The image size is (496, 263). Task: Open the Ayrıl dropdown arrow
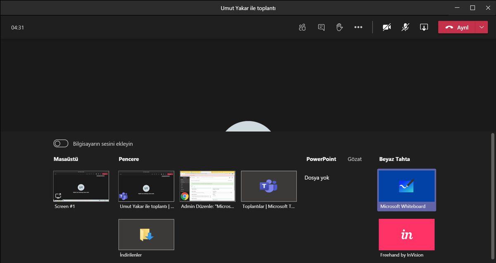click(x=481, y=27)
